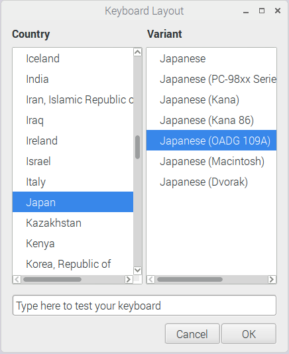Click the Cancel button

192,334
